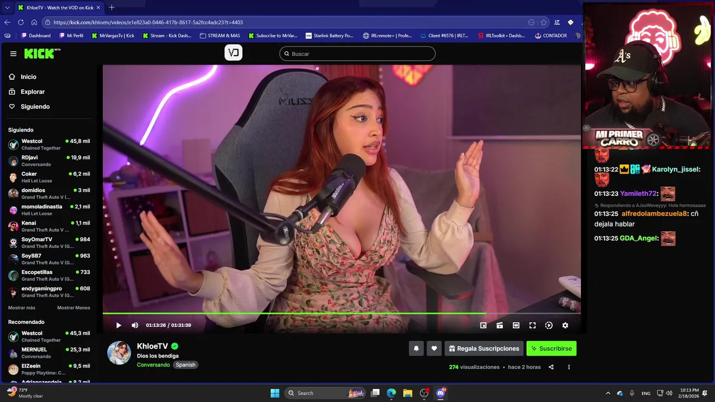Reload the page with the refresh icon
This screenshot has height=402, width=715.
point(21,22)
